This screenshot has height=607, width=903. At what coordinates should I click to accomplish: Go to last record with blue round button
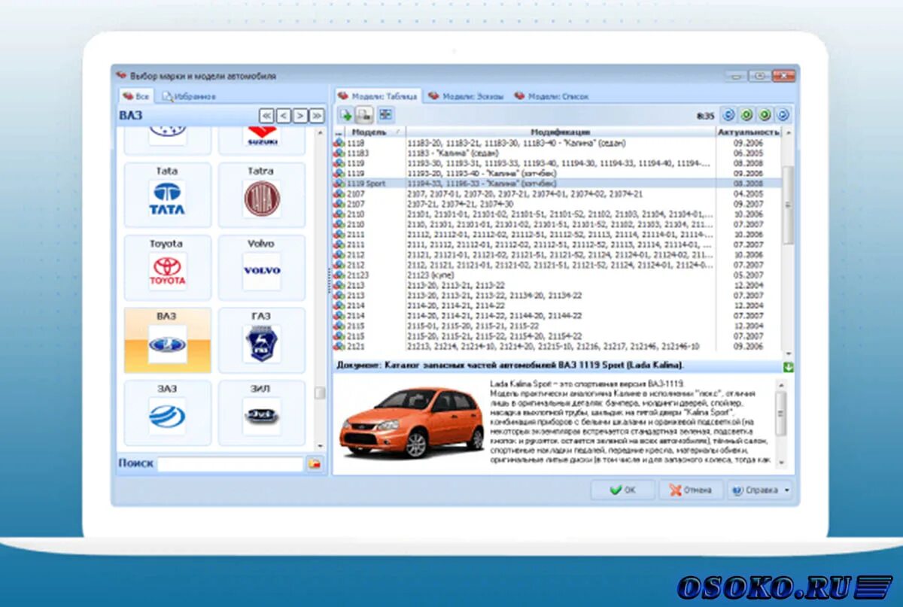pos(783,115)
